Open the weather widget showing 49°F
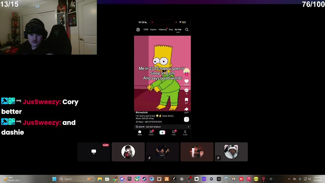Screen dimensions: 325x183 pyautogui.click(x=11, y=179)
